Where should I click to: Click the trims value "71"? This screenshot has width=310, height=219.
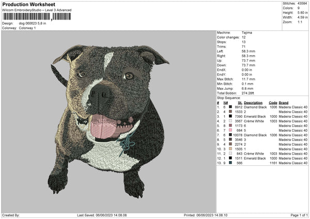coord(243,46)
